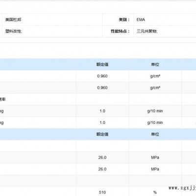This screenshot has width=196, height=196.
Task: Select the upper 26.0 strength value
Action: [102, 157]
